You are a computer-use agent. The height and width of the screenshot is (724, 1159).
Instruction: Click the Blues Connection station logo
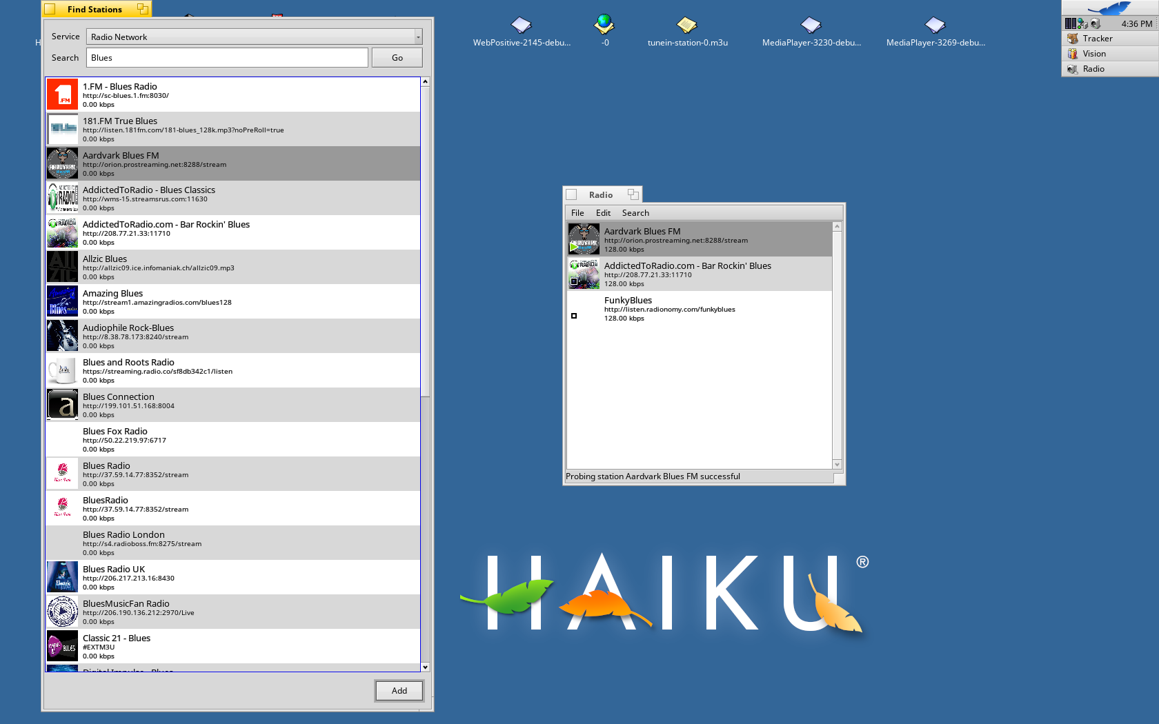62,405
